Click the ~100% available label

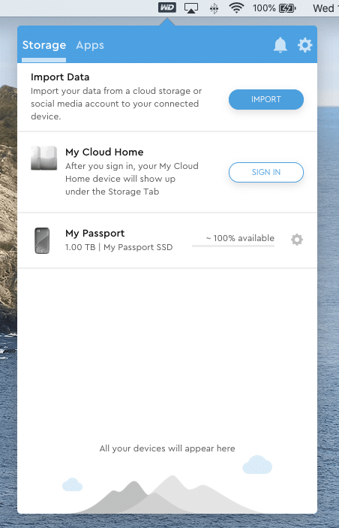240,238
